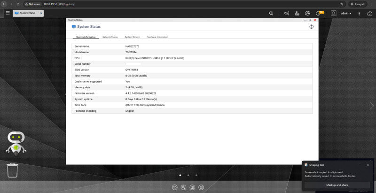Open the volume/notification speaker icon
The width and height of the screenshot is (376, 193).
[286, 14]
